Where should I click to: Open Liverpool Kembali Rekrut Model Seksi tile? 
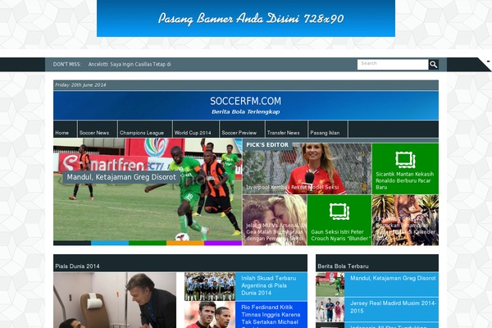pos(307,169)
